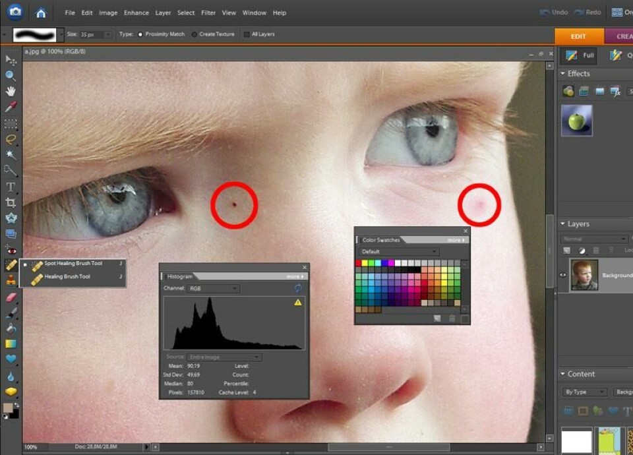Select the Gradient tool
The image size is (633, 455).
(x=11, y=344)
